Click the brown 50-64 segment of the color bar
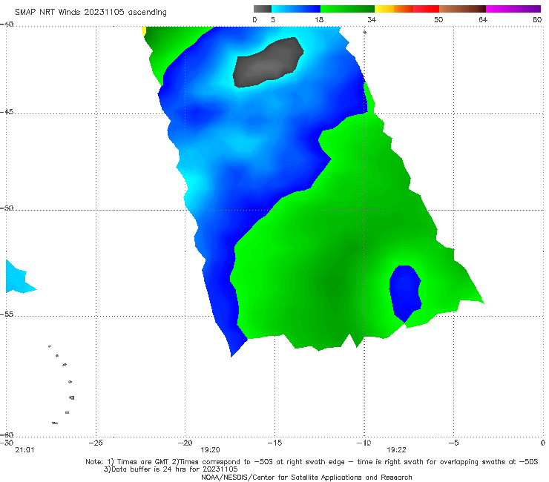Screen dimensions: 549x482 (x=462, y=9)
